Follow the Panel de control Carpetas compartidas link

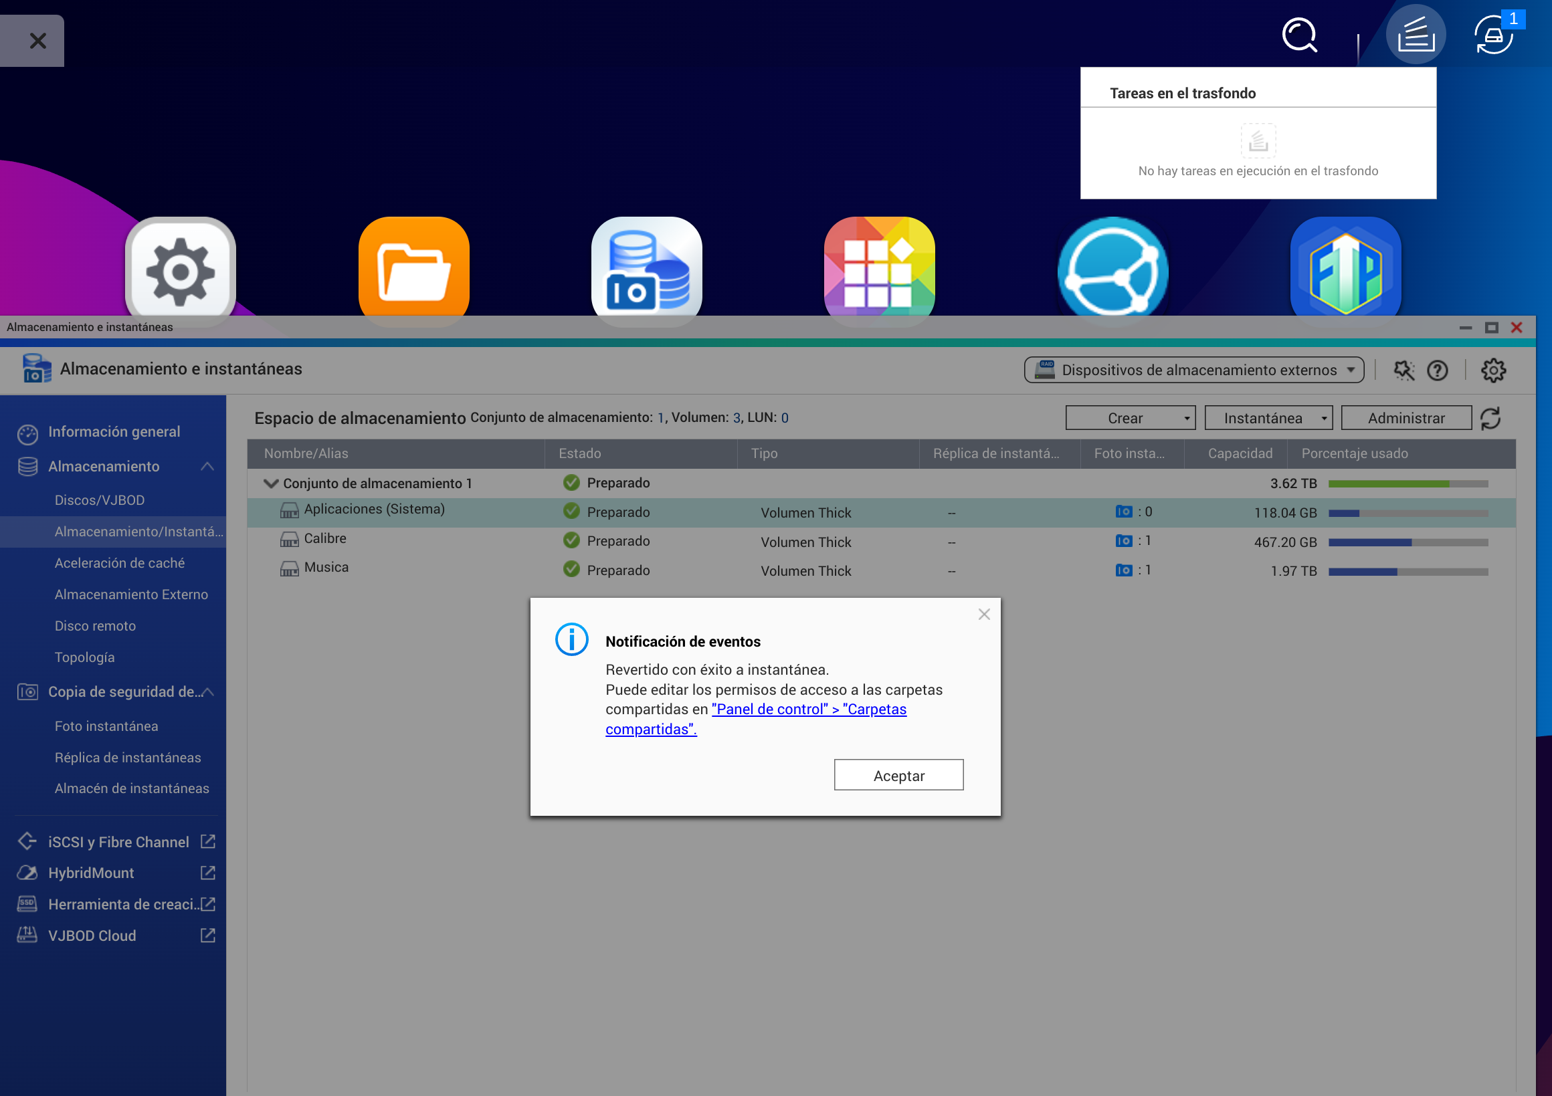[x=809, y=709]
